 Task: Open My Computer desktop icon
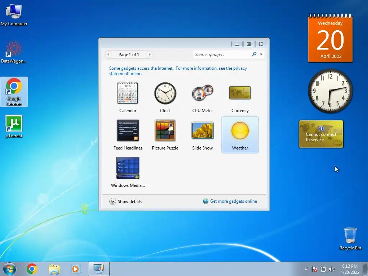click(x=14, y=15)
